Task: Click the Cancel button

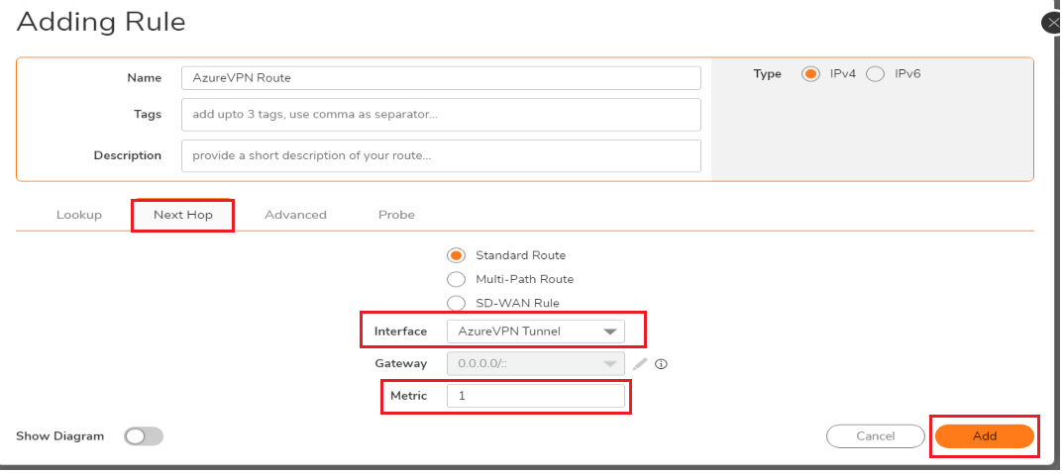Action: click(875, 436)
